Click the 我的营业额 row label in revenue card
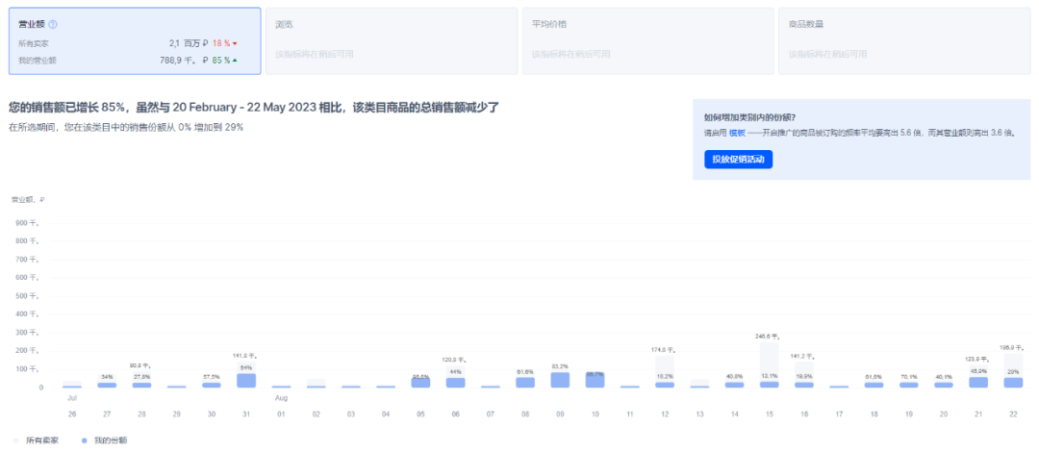The image size is (1039, 451). (38, 61)
